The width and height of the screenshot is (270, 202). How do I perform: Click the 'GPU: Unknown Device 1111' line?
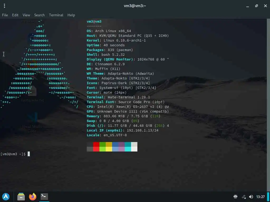(128, 111)
